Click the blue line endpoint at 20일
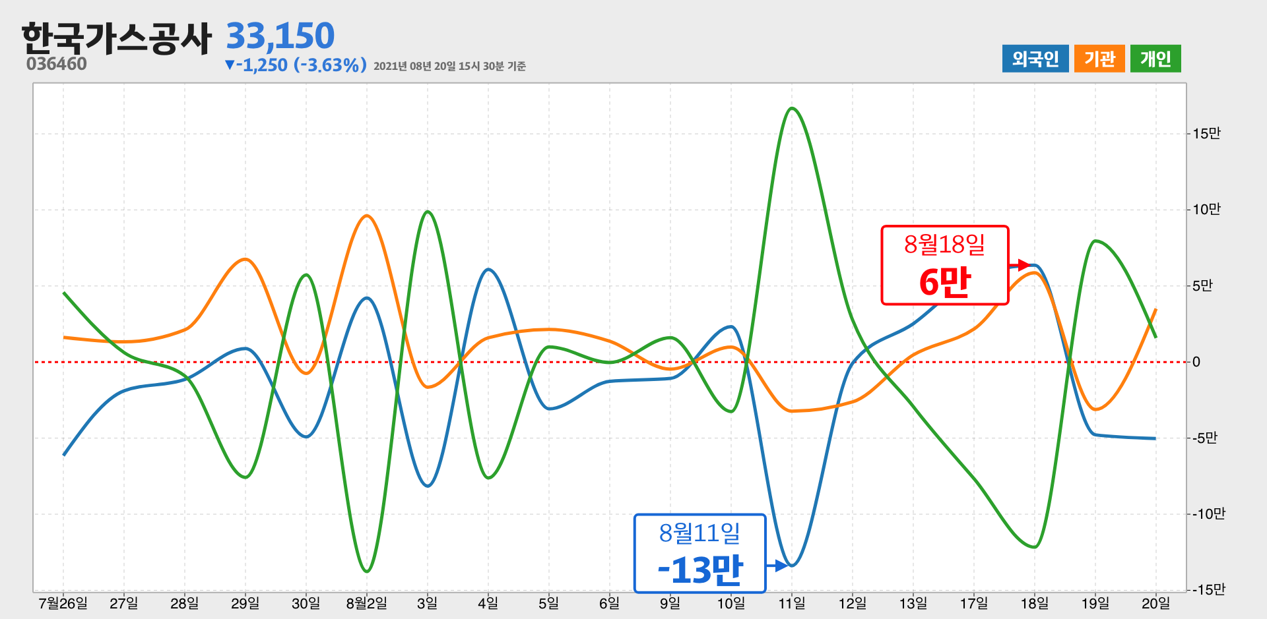This screenshot has height=619, width=1267. (1155, 438)
